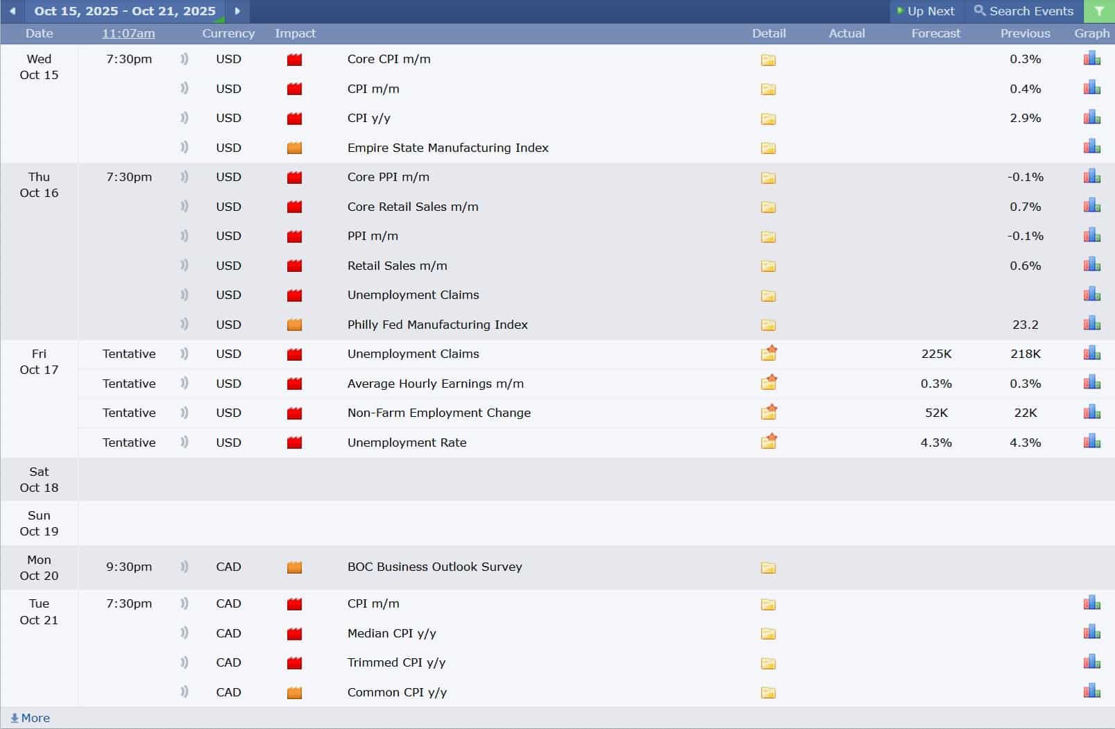View graph for Philly Fed Manufacturing Index

(1091, 324)
